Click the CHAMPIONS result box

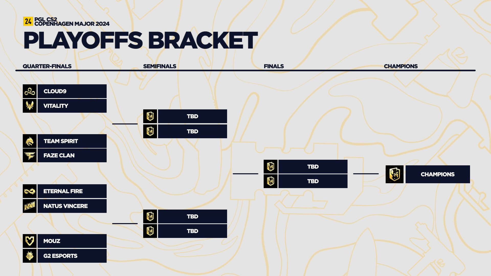pos(437,174)
